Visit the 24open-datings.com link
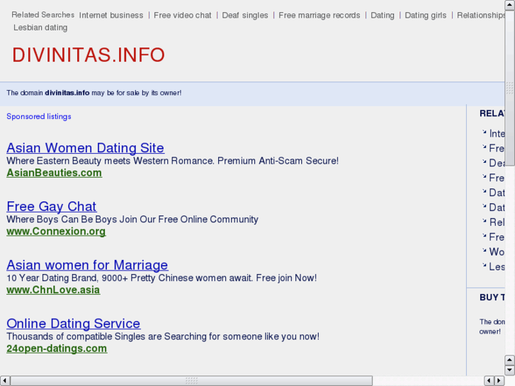Screen dimensions: 515x386 pyautogui.click(x=57, y=348)
